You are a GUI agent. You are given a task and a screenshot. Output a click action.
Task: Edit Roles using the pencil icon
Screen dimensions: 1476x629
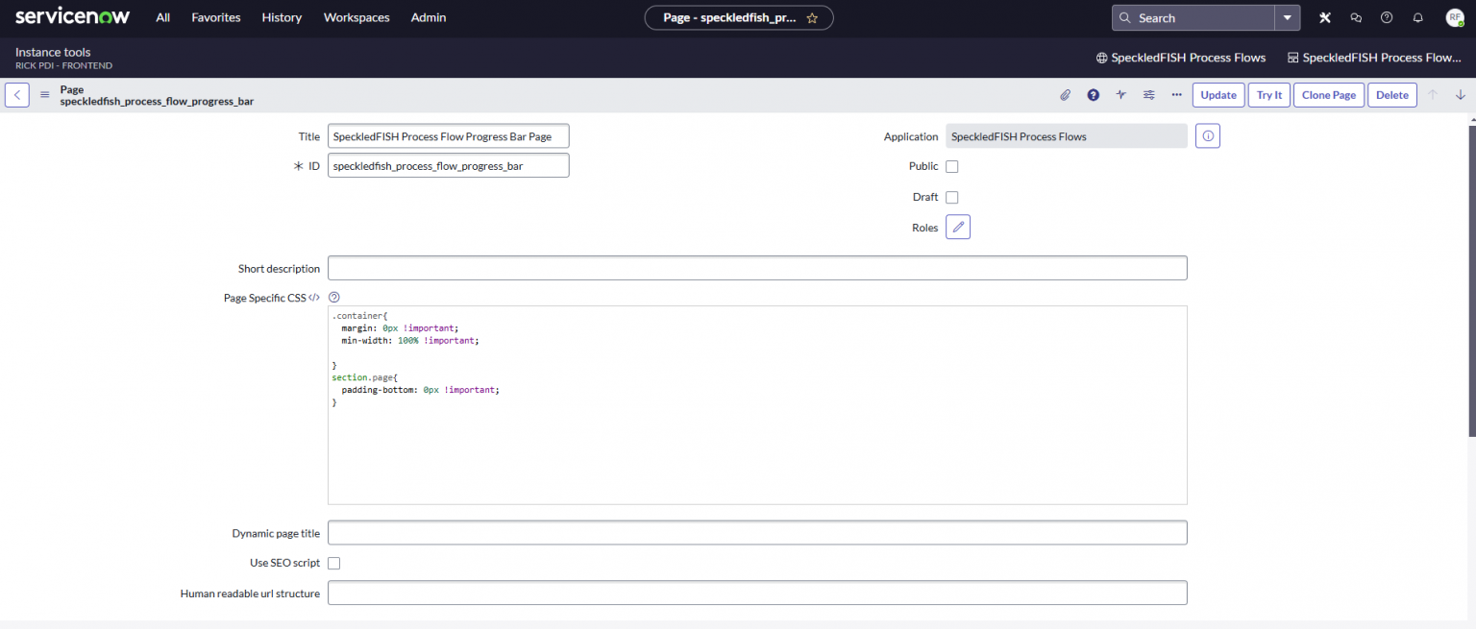957,227
